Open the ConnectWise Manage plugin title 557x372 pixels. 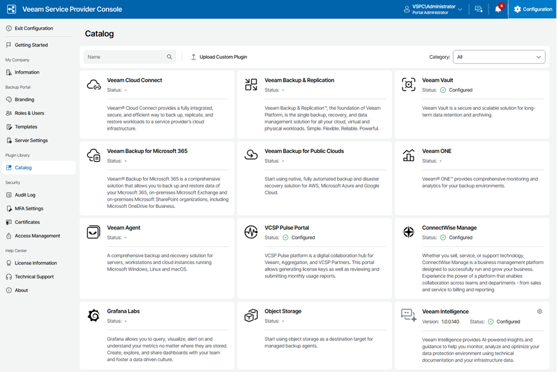(x=449, y=228)
